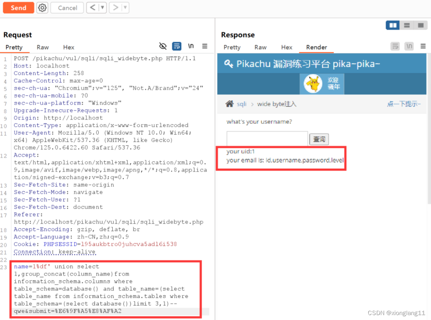Viewport: 431px width, 320px height.
Task: Click the Pikachu key logo icon
Action: coord(229,64)
